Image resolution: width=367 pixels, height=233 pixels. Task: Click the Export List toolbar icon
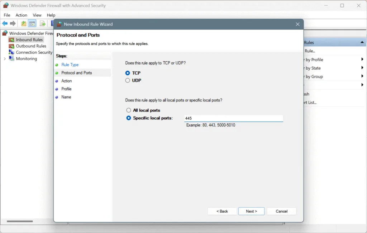[x=42, y=23]
